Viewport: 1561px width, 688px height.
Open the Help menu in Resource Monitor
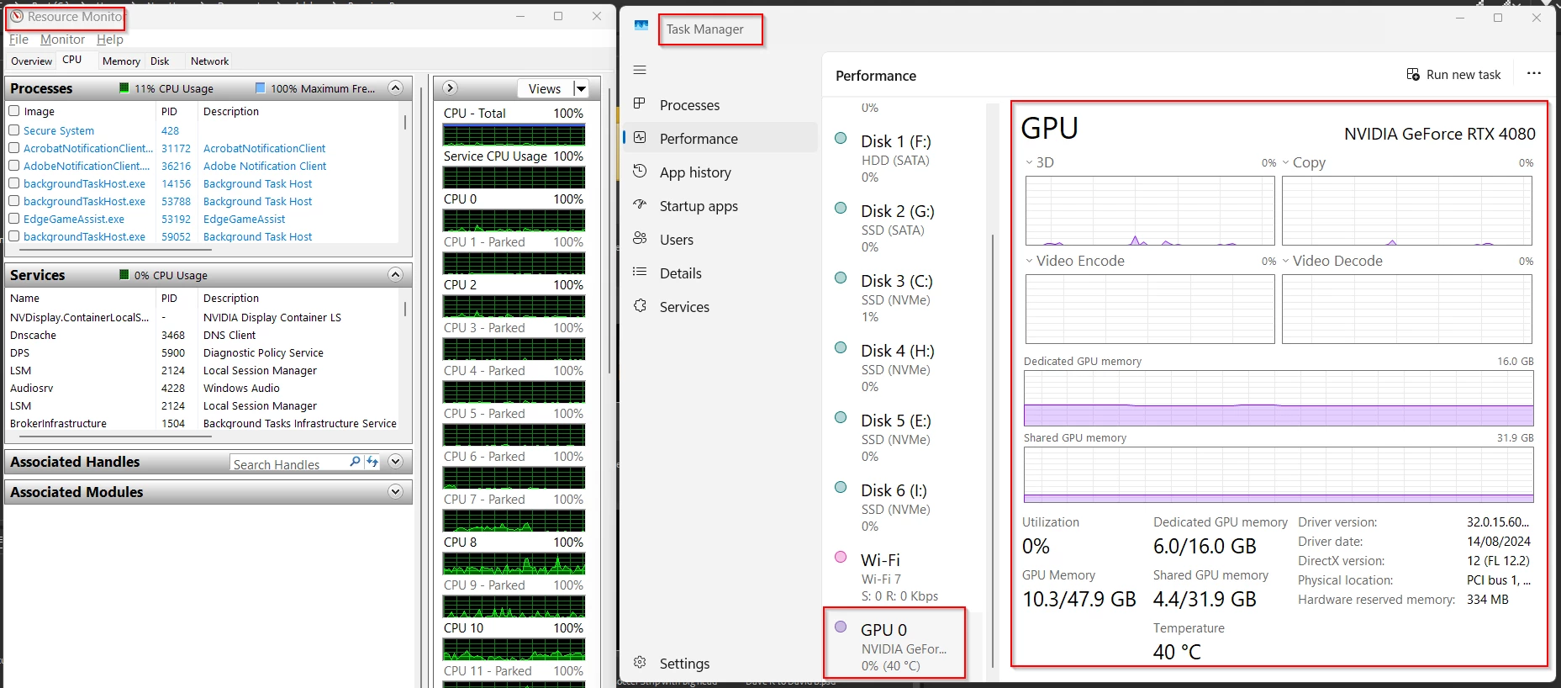click(110, 40)
